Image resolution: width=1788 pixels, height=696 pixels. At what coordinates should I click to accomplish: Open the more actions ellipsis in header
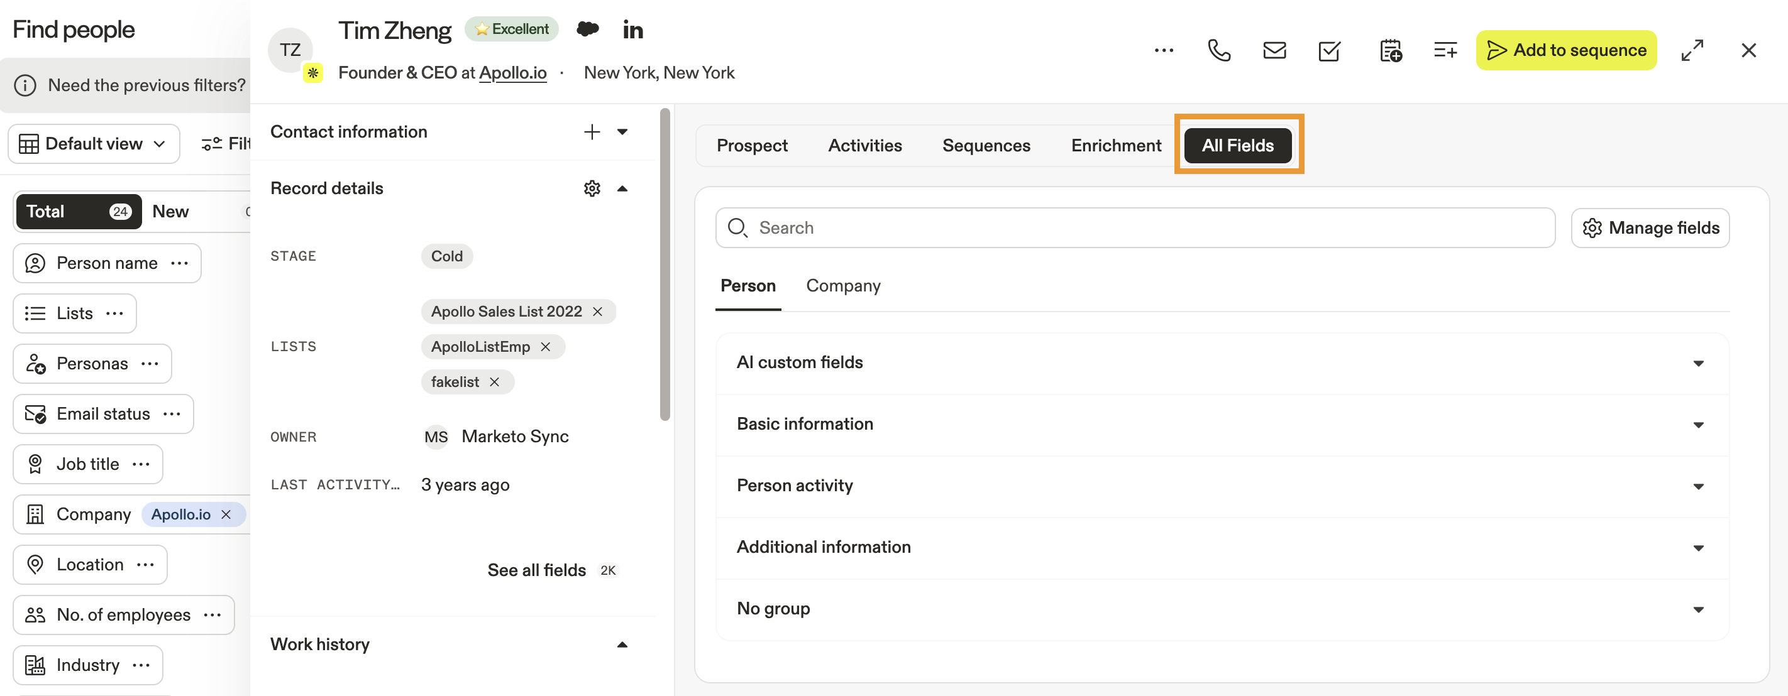[x=1164, y=50]
